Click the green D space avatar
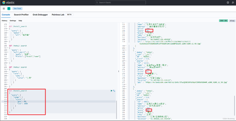 [x=9, y=9]
